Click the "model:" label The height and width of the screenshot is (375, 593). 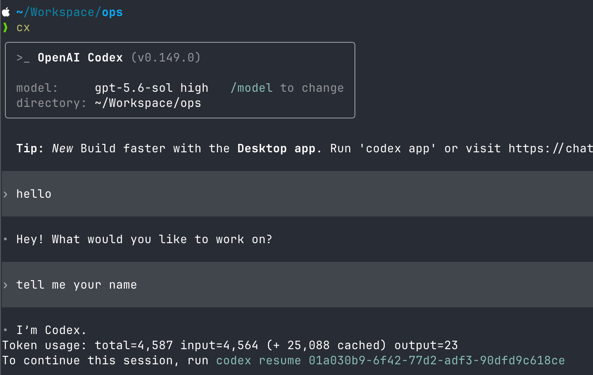[x=37, y=88]
